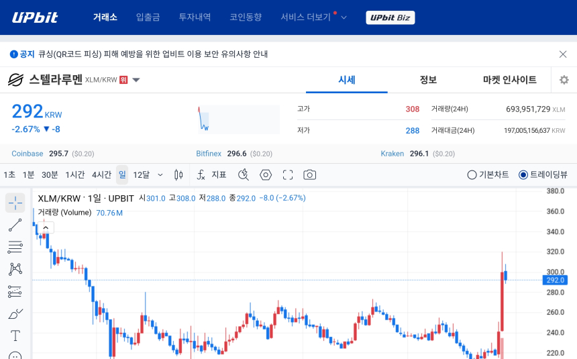577x359 pixels.
Task: Select the 4시간 timeframe
Action: pyautogui.click(x=101, y=175)
